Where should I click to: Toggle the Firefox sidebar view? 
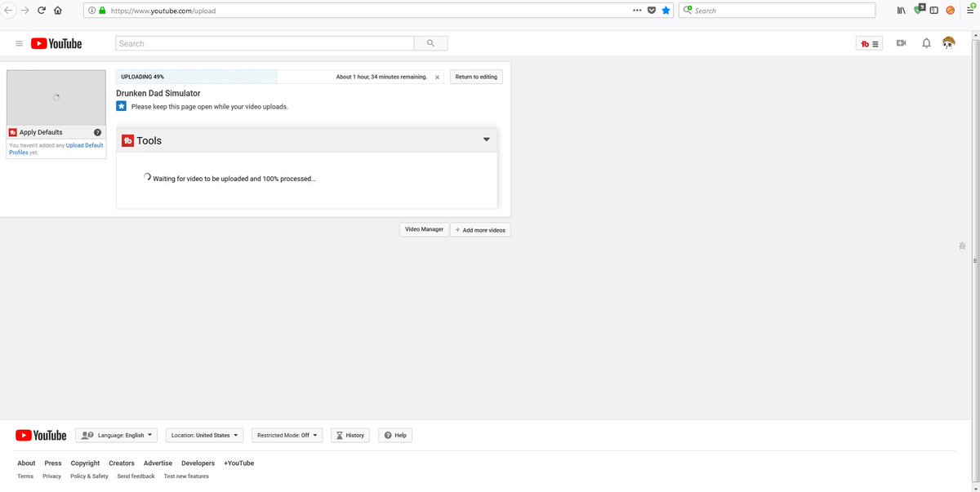coord(933,11)
